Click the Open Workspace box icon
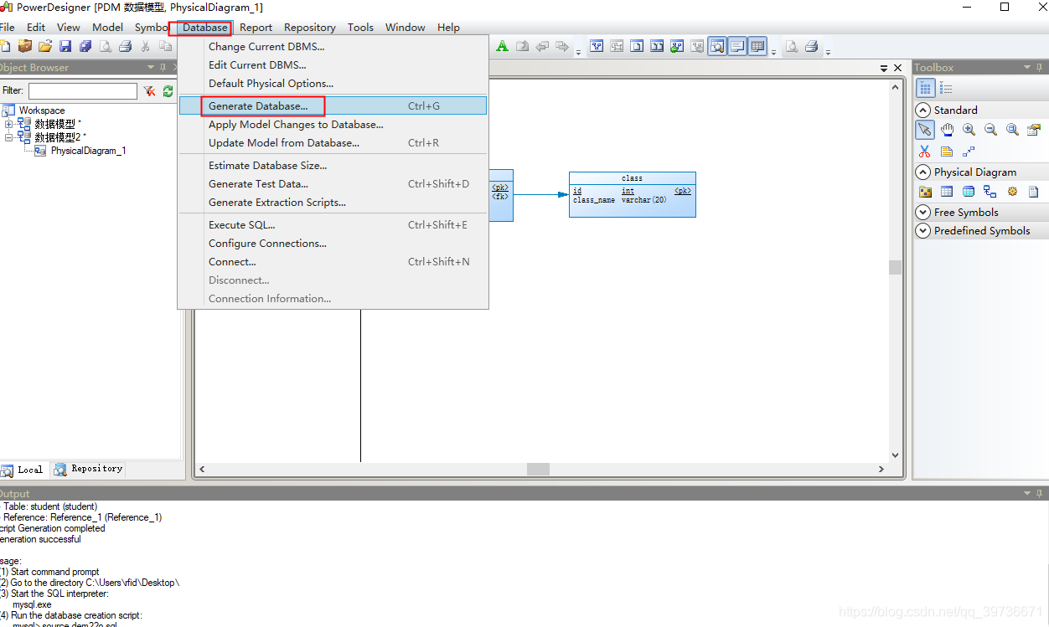The image size is (1049, 627). [25, 46]
